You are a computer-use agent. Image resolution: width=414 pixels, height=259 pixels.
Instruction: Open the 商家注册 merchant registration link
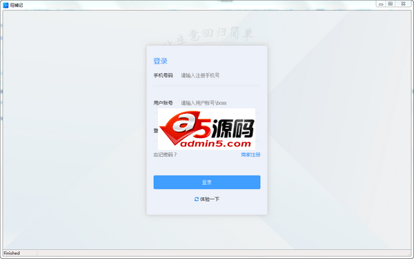tap(250, 155)
